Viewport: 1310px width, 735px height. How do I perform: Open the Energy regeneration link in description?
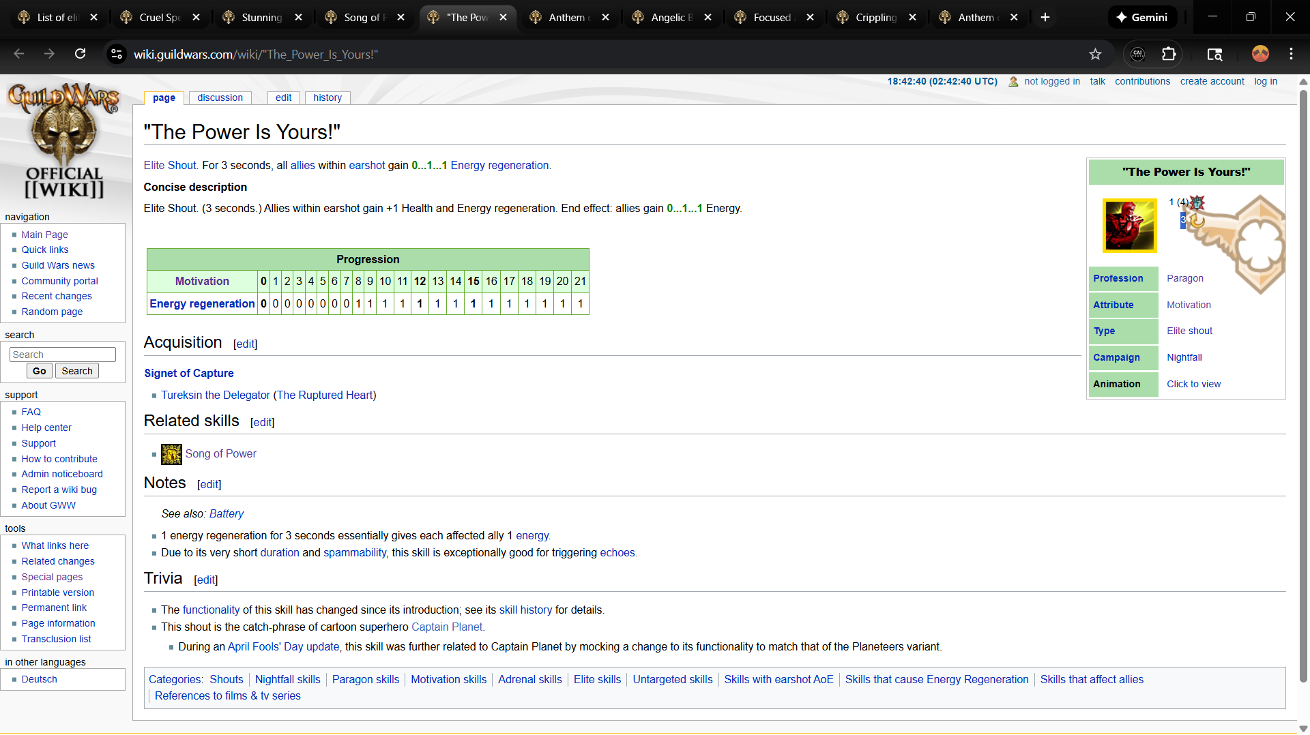tap(499, 165)
